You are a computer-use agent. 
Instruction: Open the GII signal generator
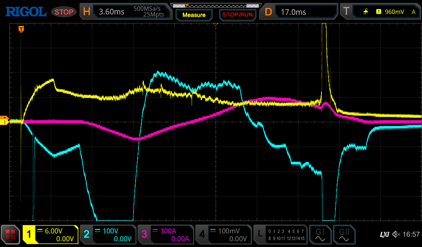[x=344, y=235]
